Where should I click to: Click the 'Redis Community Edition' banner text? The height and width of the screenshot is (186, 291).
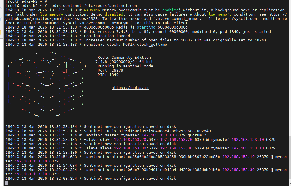(124, 57)
